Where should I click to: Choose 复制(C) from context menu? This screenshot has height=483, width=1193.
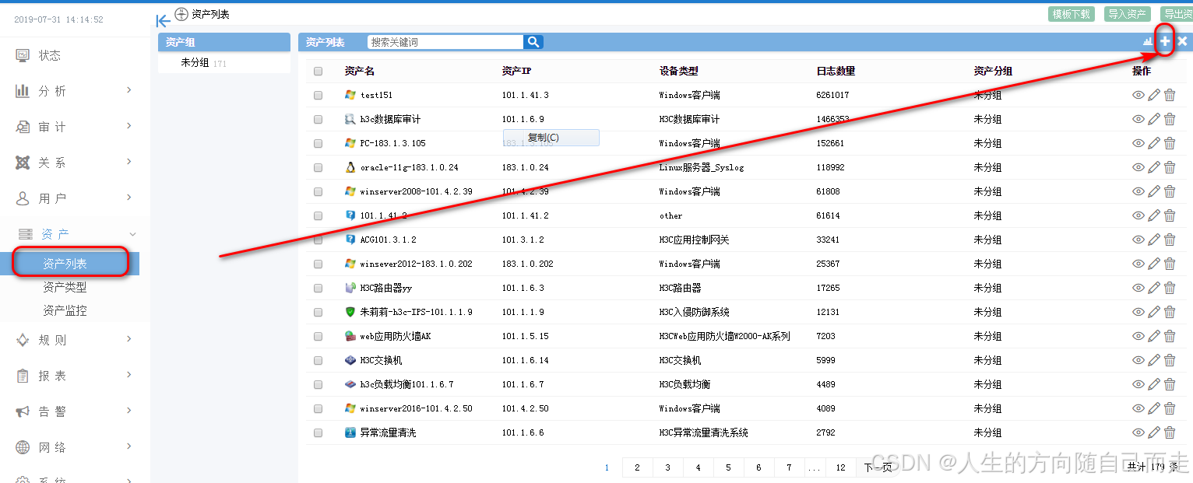(x=551, y=138)
